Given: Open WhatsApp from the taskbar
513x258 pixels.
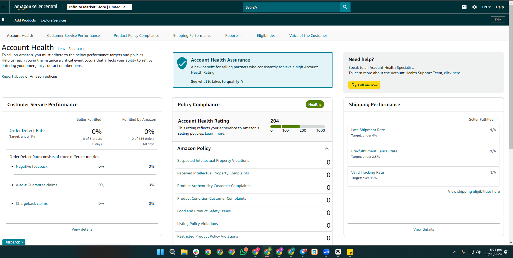Looking at the screenshot, I should [x=243, y=252].
